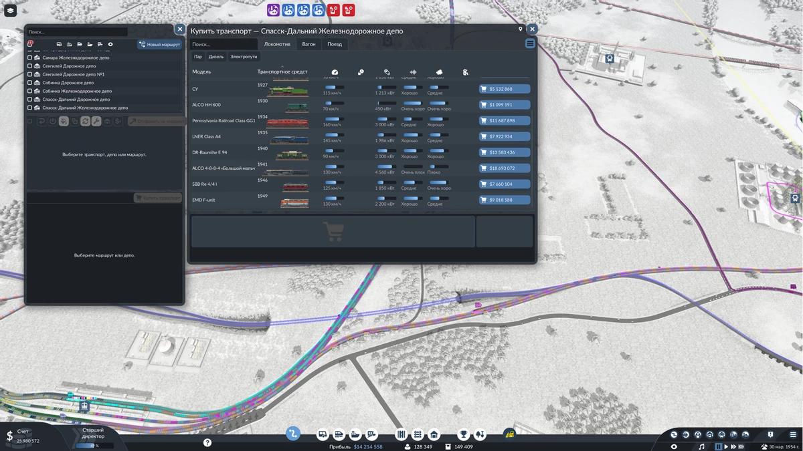803x451 pixels.
Task: Open rail construction menu in bottom bar
Action: 339,434
